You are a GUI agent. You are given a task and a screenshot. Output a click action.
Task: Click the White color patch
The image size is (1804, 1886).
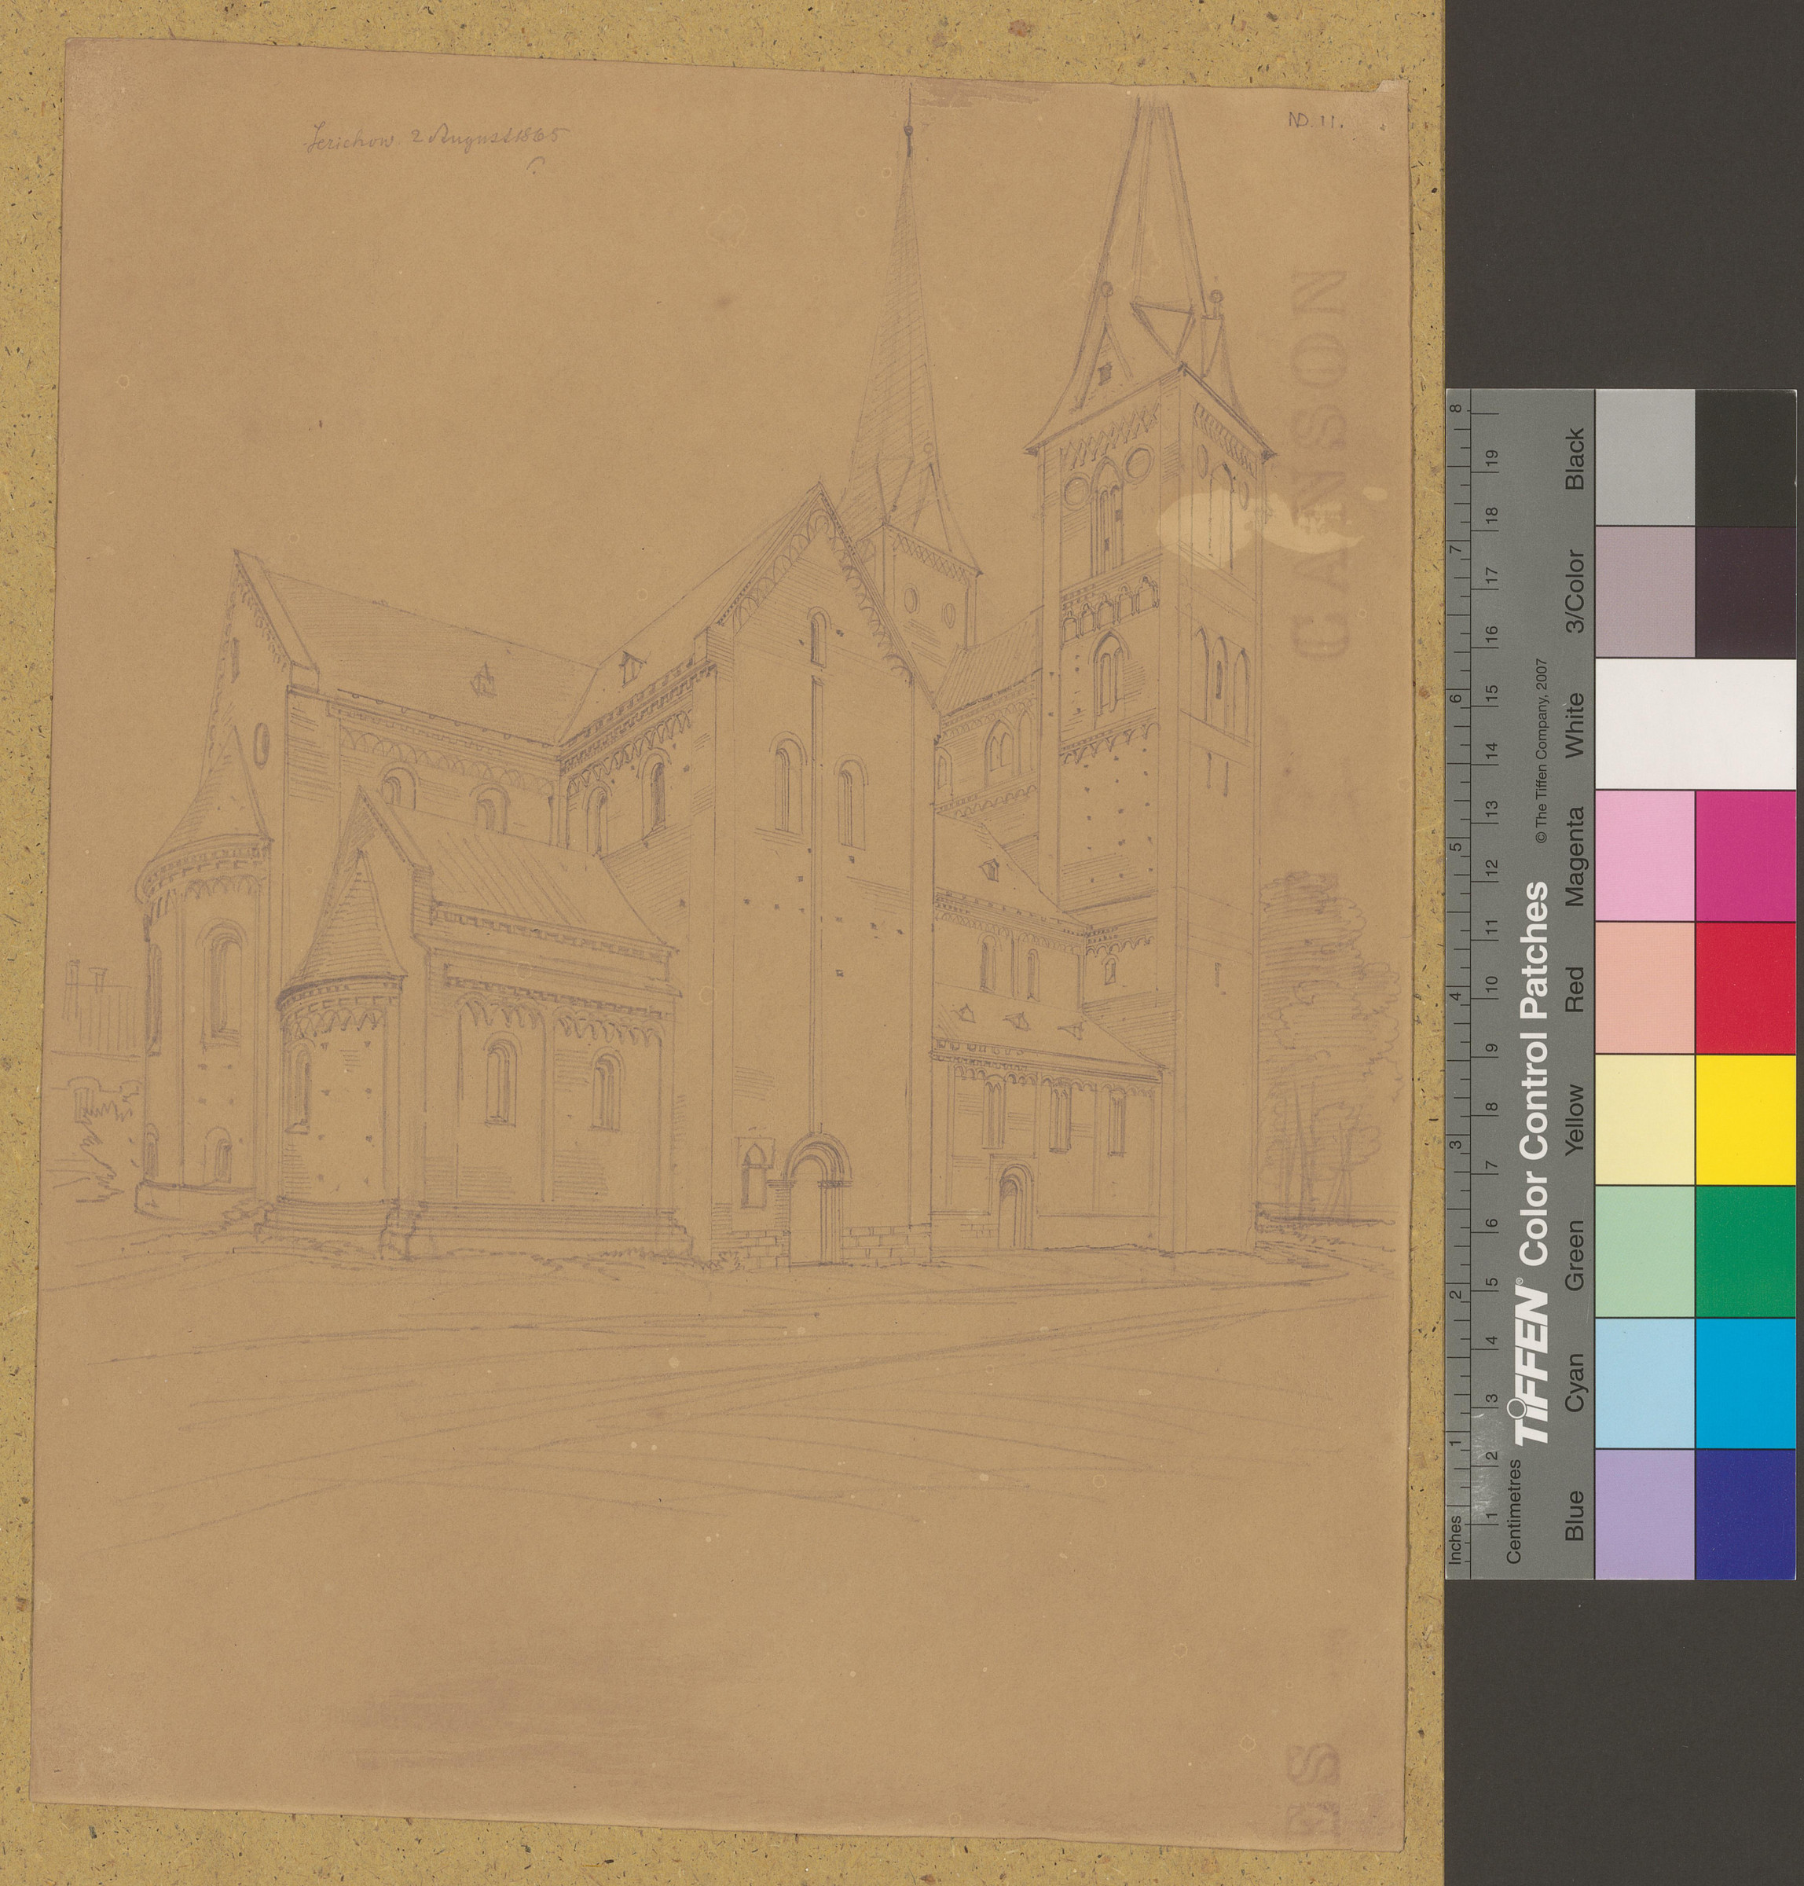1694,723
